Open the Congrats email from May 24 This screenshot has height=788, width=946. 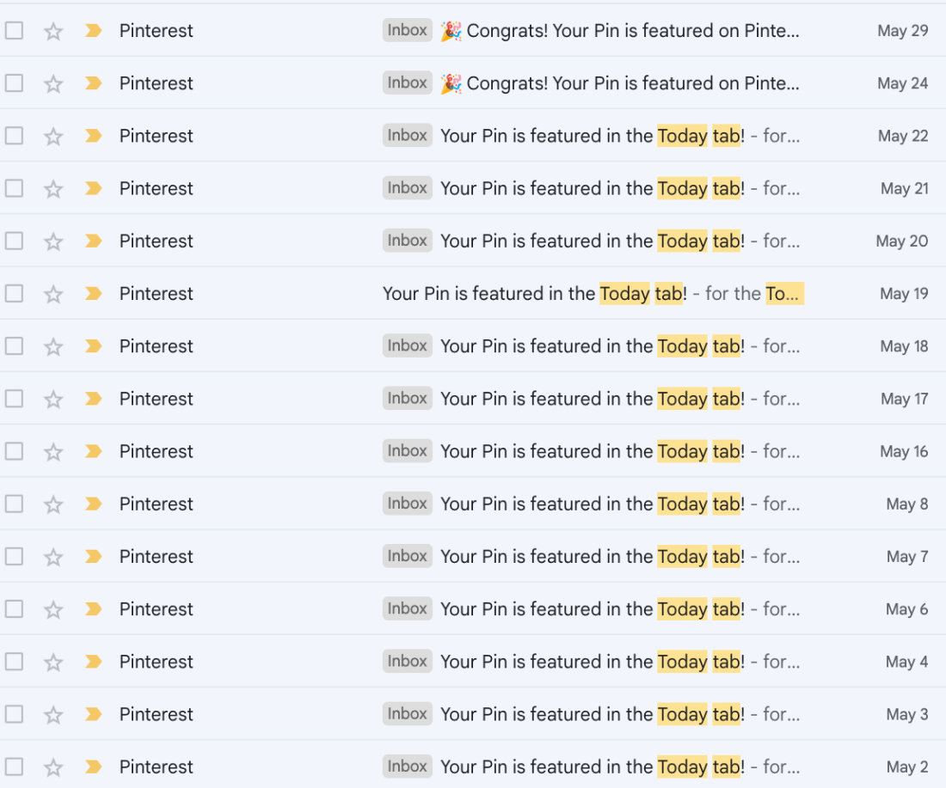[x=619, y=83]
